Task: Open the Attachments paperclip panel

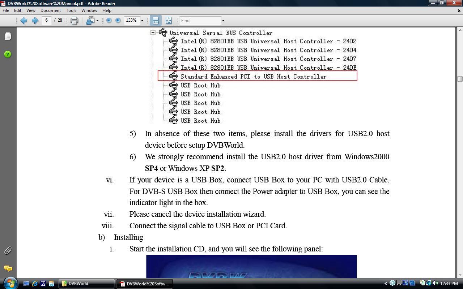Action: pos(8,250)
